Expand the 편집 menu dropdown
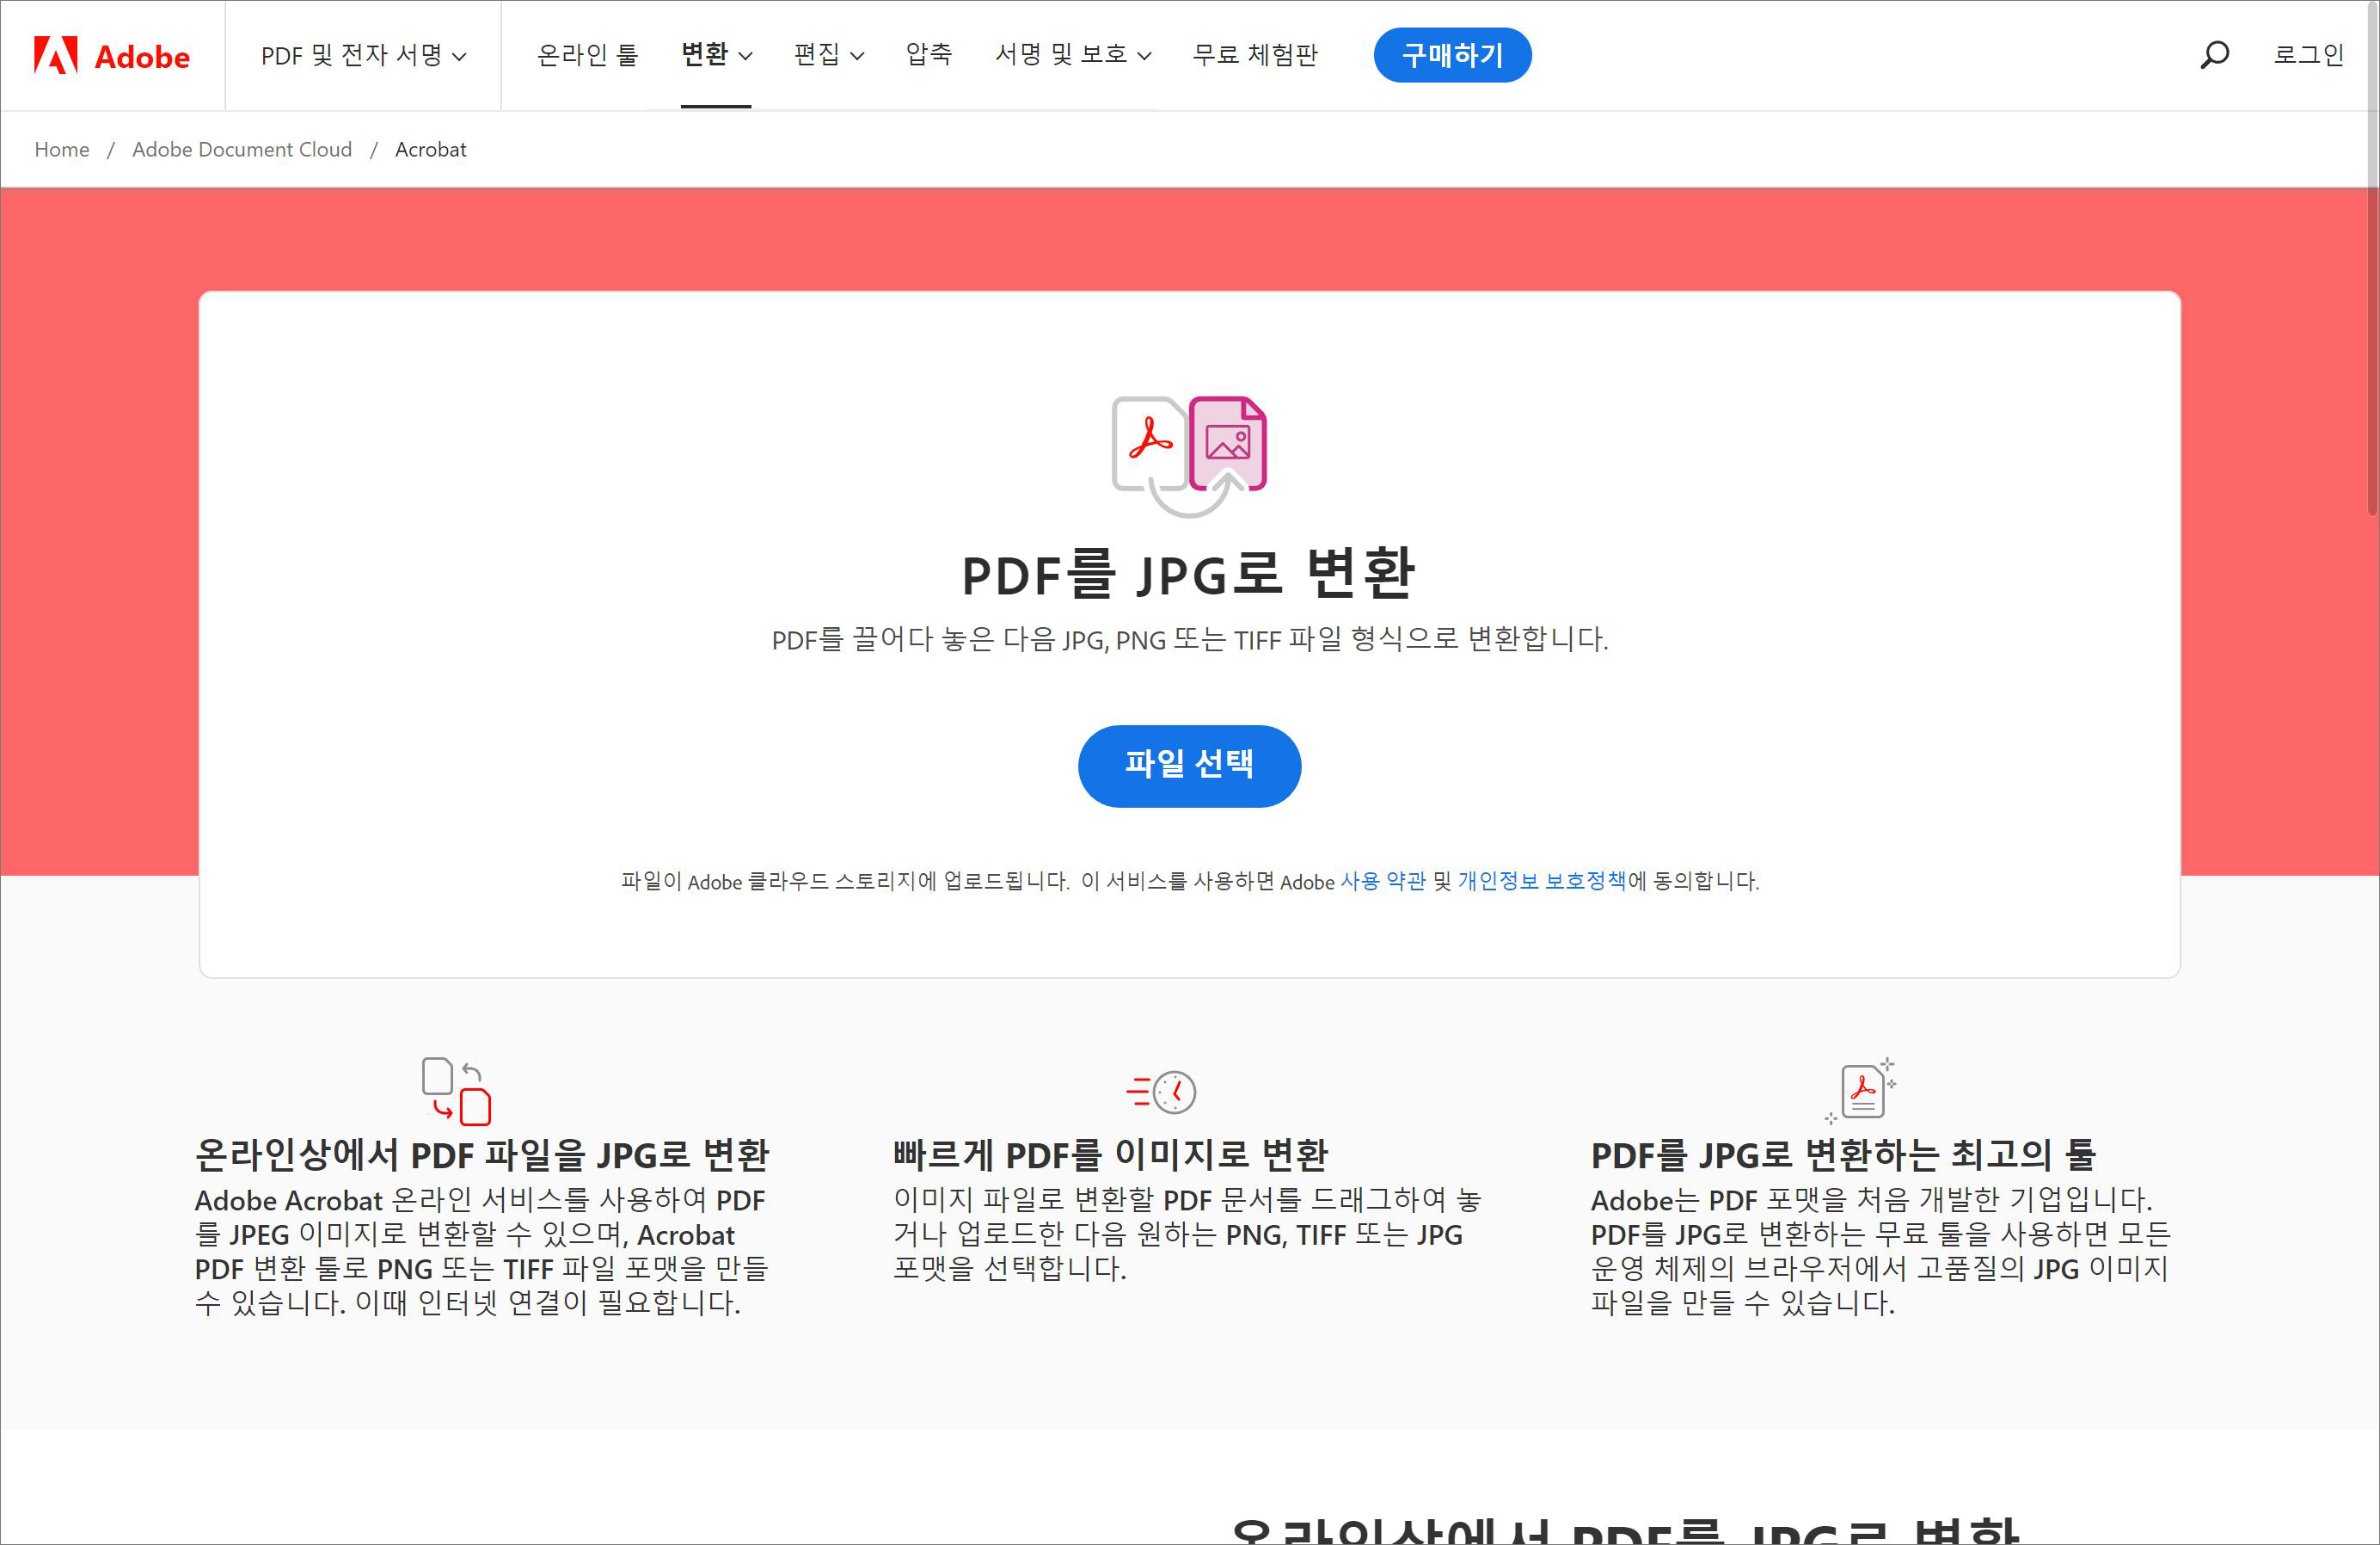This screenshot has width=2380, height=1545. pos(828,55)
